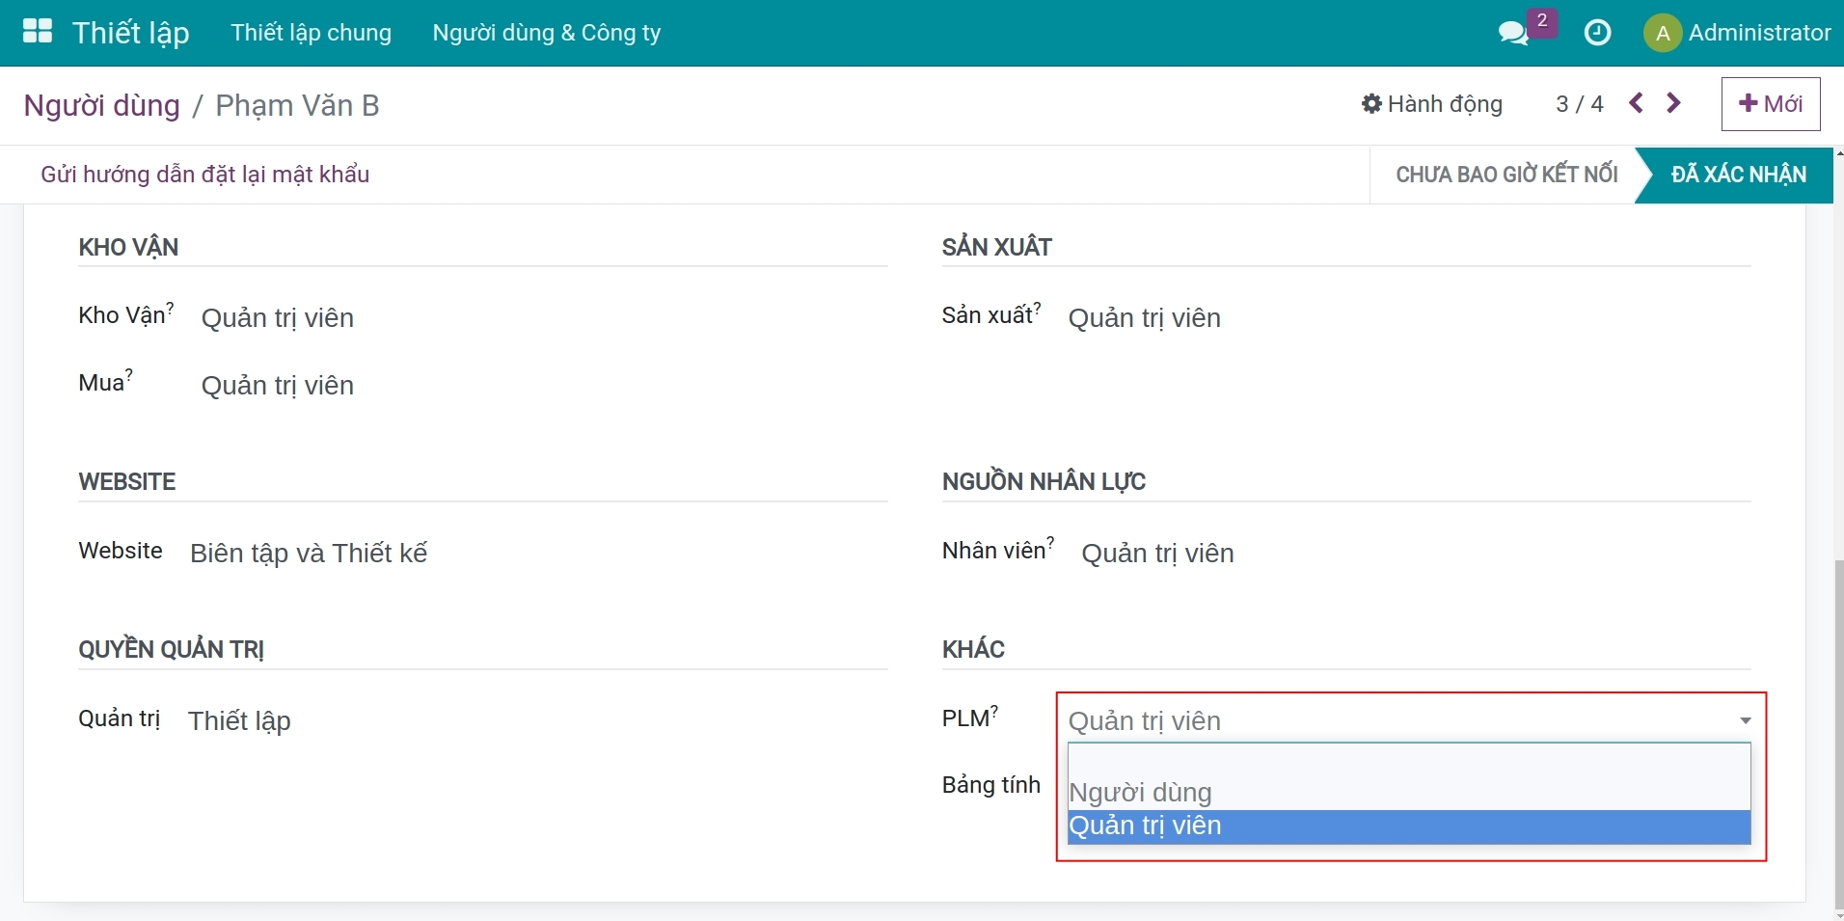This screenshot has width=1844, height=921.
Task: Click the Administrator avatar icon
Action: click(x=1662, y=34)
